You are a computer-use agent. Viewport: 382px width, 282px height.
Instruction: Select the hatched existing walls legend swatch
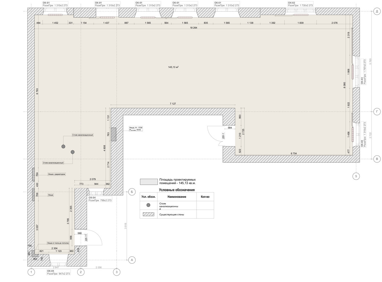click(149, 214)
